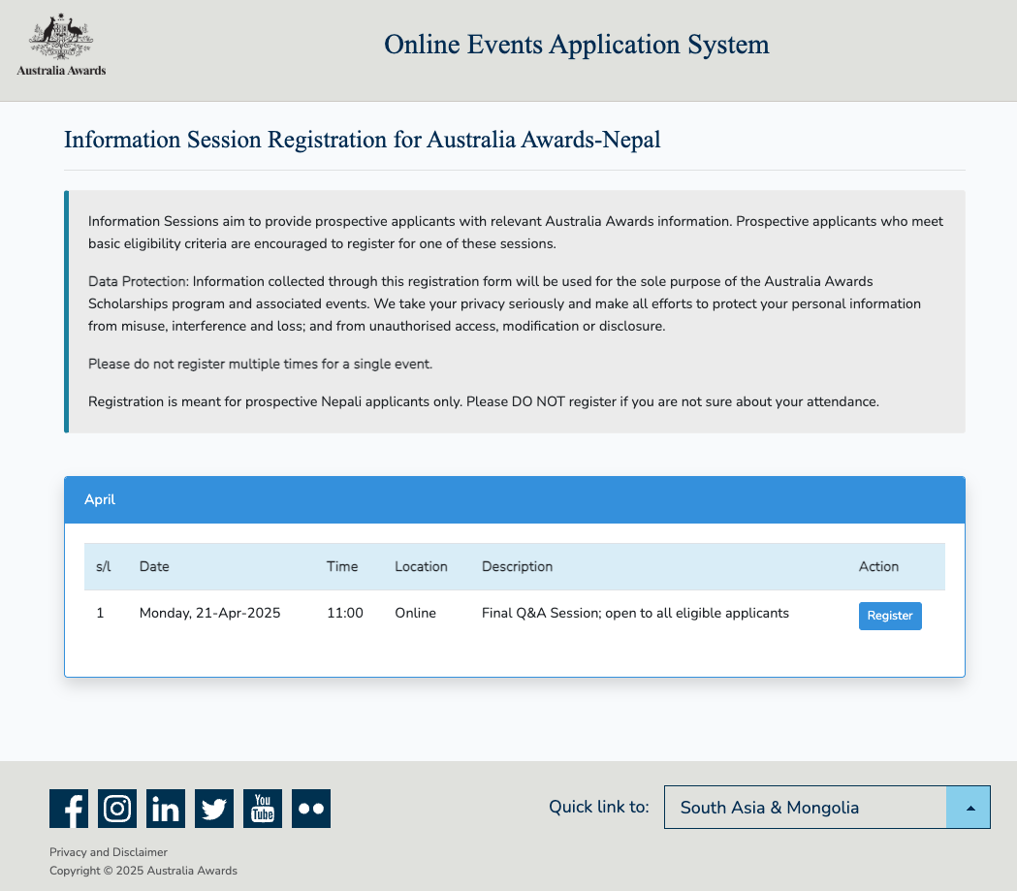Open the Privacy and Disclaimer link

(x=109, y=852)
